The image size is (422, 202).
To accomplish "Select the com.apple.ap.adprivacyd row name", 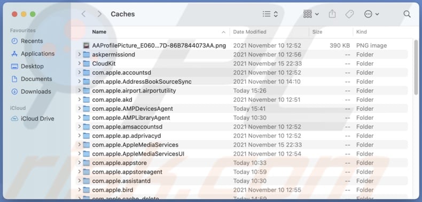I will coord(127,136).
